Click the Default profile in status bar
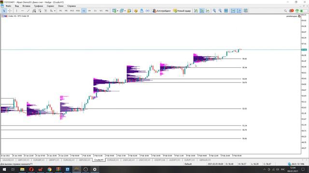Image resolution: width=309 pixels, height=173 pixels. [188, 164]
